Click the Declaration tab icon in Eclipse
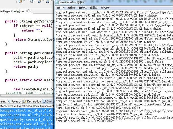 click(25, 101)
